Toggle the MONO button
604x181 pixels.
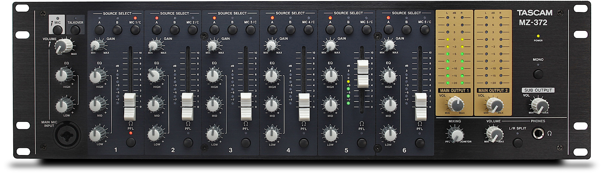pyautogui.click(x=538, y=73)
